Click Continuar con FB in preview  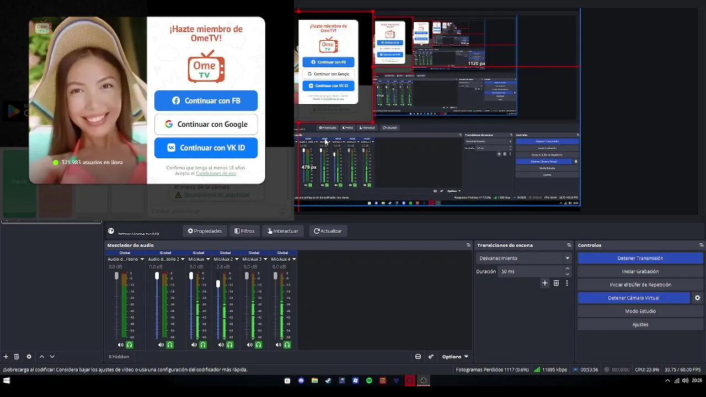pos(206,101)
